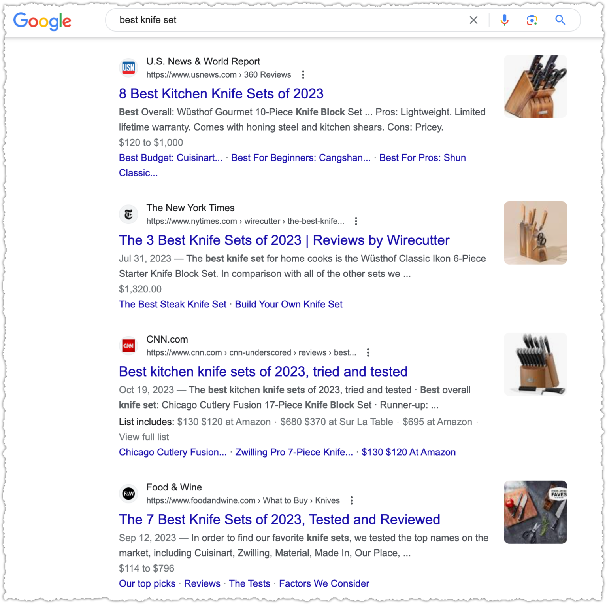This screenshot has height=604, width=607.
Task: Click the New York Times favicon
Action: point(128,214)
